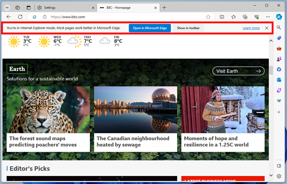
Task: Add page to favorites with the star icon
Action: (x=208, y=17)
